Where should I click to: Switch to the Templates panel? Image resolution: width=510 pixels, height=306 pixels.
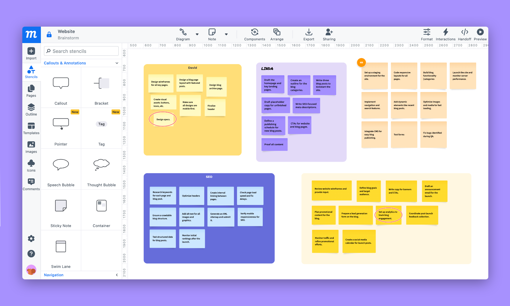[31, 128]
